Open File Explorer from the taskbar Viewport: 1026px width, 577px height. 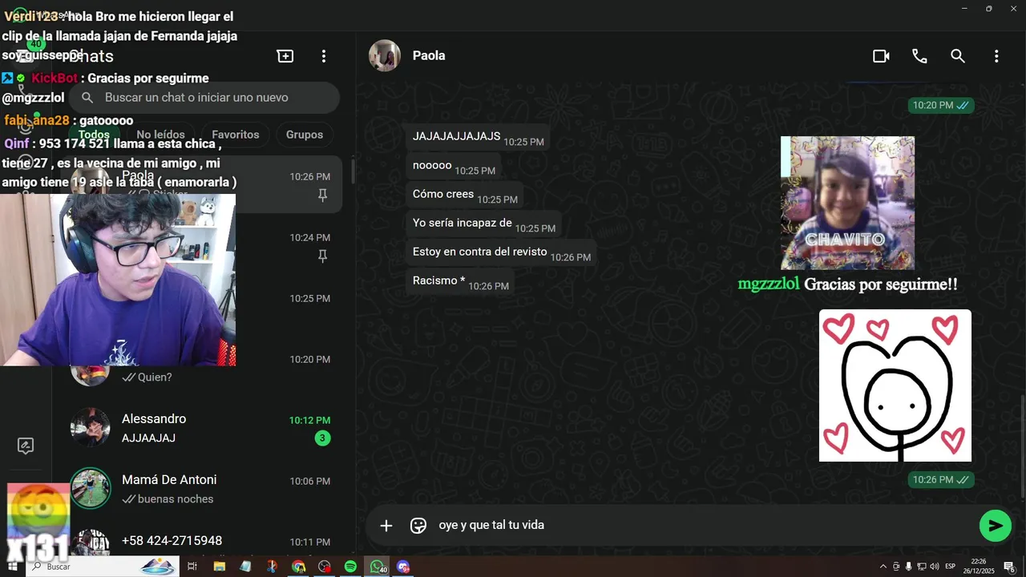tap(219, 567)
